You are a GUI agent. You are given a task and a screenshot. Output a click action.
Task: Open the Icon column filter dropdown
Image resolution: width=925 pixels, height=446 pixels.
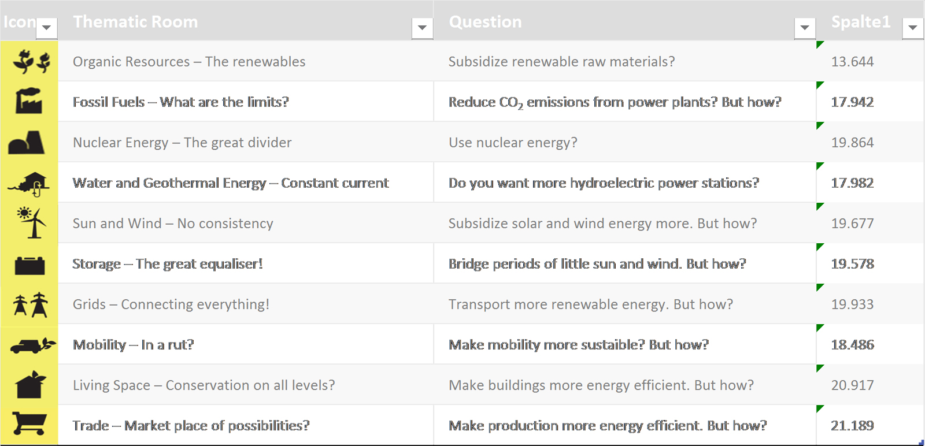click(x=46, y=28)
